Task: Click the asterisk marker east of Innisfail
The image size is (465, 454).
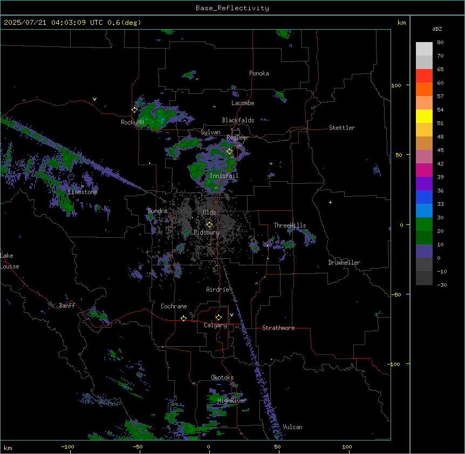Action: 271,163
